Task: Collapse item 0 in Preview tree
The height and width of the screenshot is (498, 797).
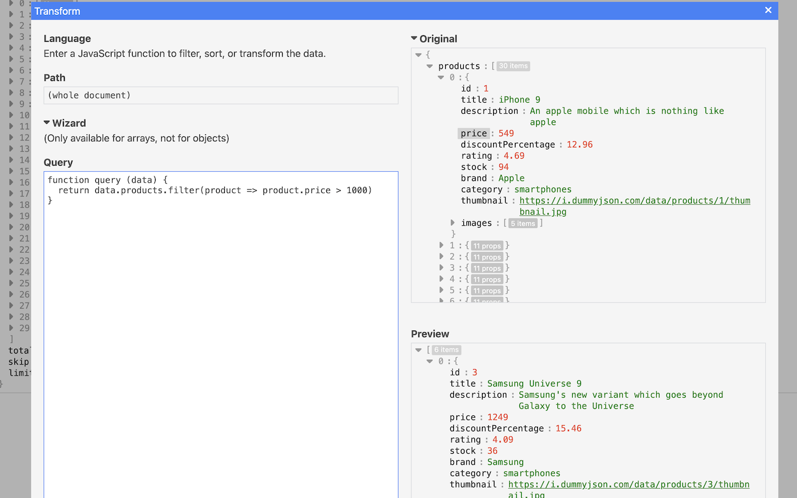Action: pos(430,361)
